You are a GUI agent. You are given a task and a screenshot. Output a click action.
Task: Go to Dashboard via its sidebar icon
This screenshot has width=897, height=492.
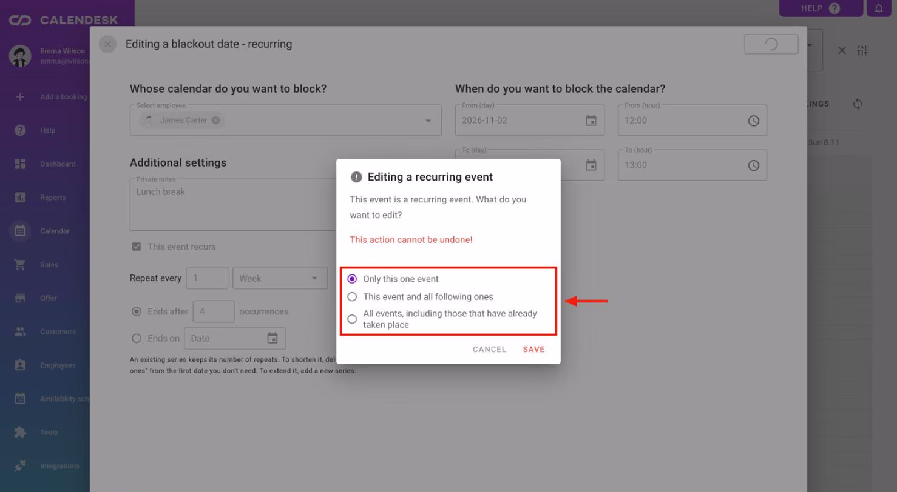20,164
